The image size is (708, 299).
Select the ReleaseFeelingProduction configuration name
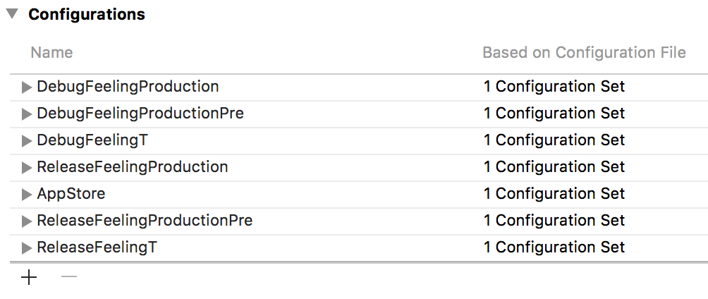(x=133, y=167)
